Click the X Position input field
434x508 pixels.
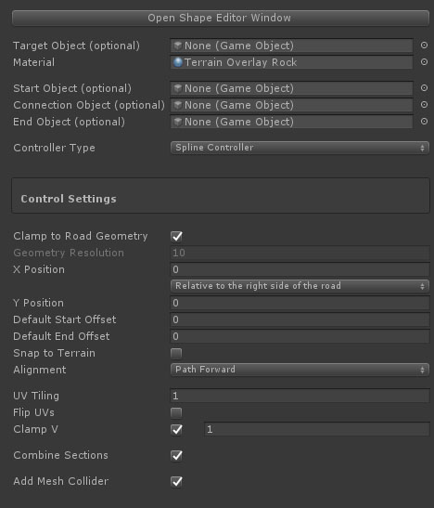tap(300, 269)
